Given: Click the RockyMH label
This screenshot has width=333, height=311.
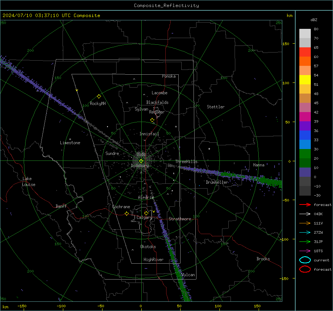Looking at the screenshot, I should pos(98,104).
